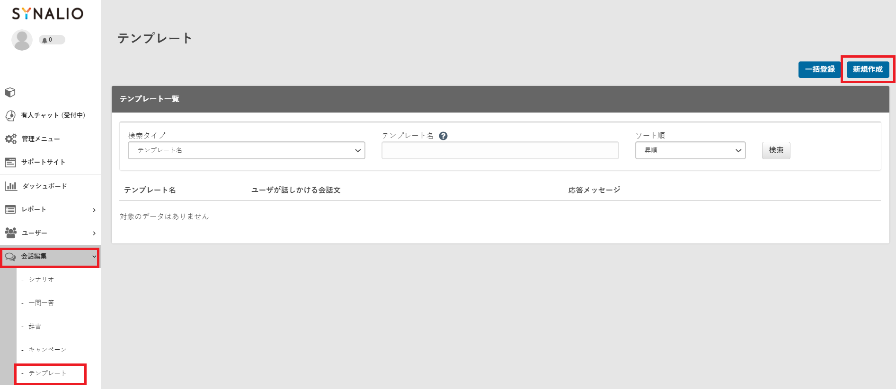Focus the テンプレート名 search text field
Screen dimensions: 896x389
tap(500, 150)
